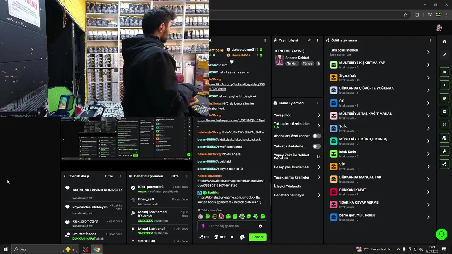
Task: Expand Hesap yaşı kısıtlaması setting
Action: click(297, 167)
